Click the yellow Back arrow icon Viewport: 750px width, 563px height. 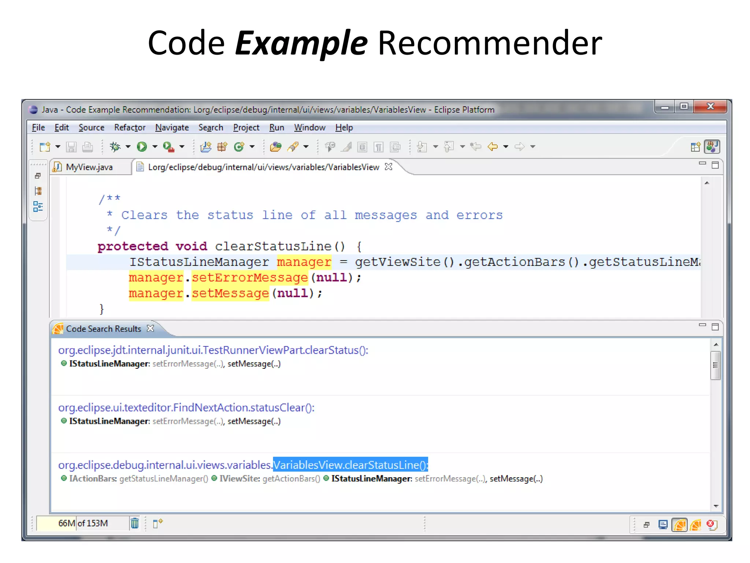[x=493, y=147]
